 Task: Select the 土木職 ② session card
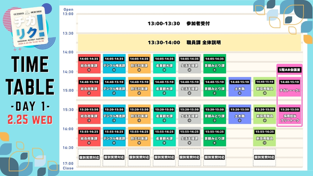240,114
